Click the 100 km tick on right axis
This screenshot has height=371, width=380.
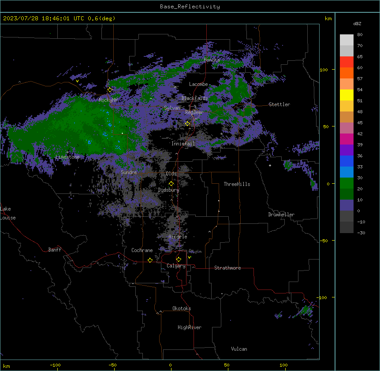pos(324,70)
